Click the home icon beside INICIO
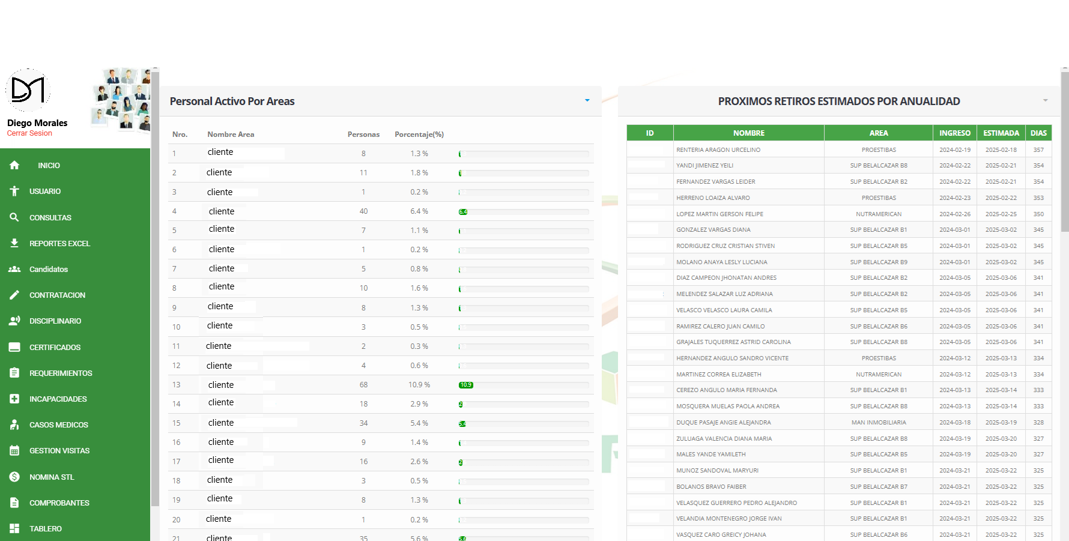Viewport: 1069px width, 541px height. click(14, 165)
